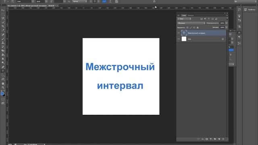Click the text layer T thumbnail

[184, 33]
